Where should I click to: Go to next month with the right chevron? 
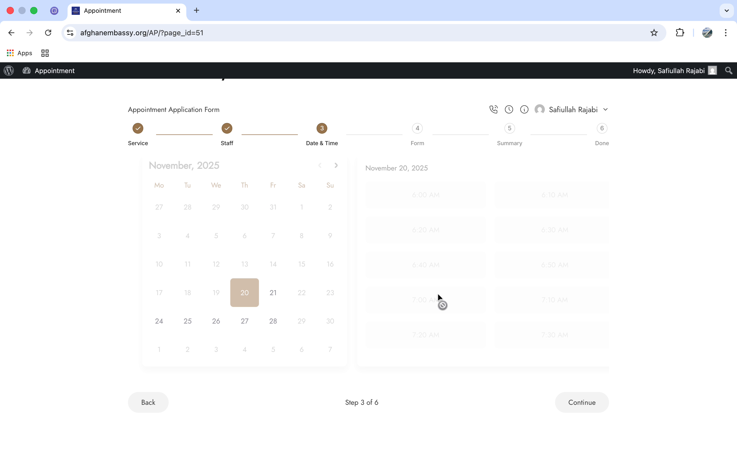(336, 165)
